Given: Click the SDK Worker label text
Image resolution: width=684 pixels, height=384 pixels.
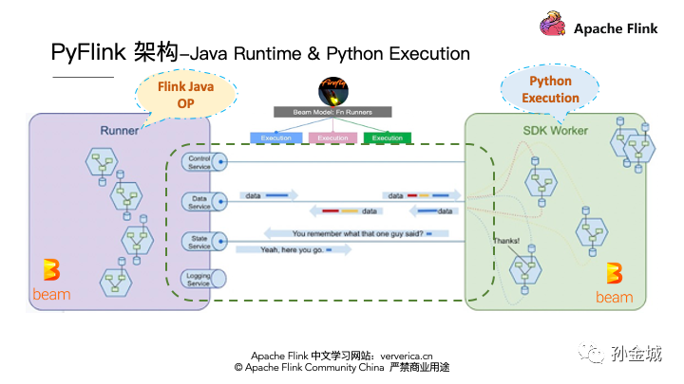Looking at the screenshot, I should point(556,130).
